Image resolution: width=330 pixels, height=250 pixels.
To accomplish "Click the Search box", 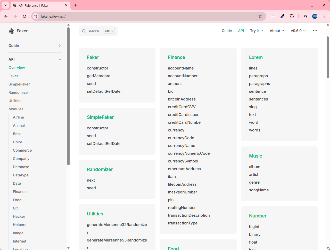I will tap(98, 31).
